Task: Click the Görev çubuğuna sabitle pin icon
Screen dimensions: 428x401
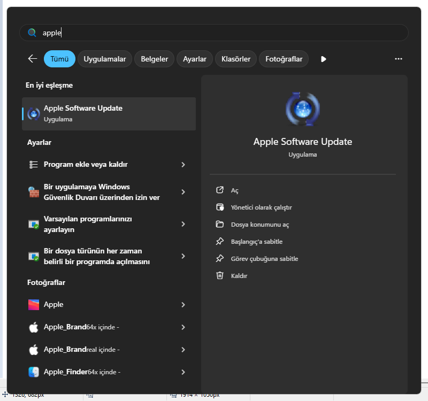Action: pos(220,259)
